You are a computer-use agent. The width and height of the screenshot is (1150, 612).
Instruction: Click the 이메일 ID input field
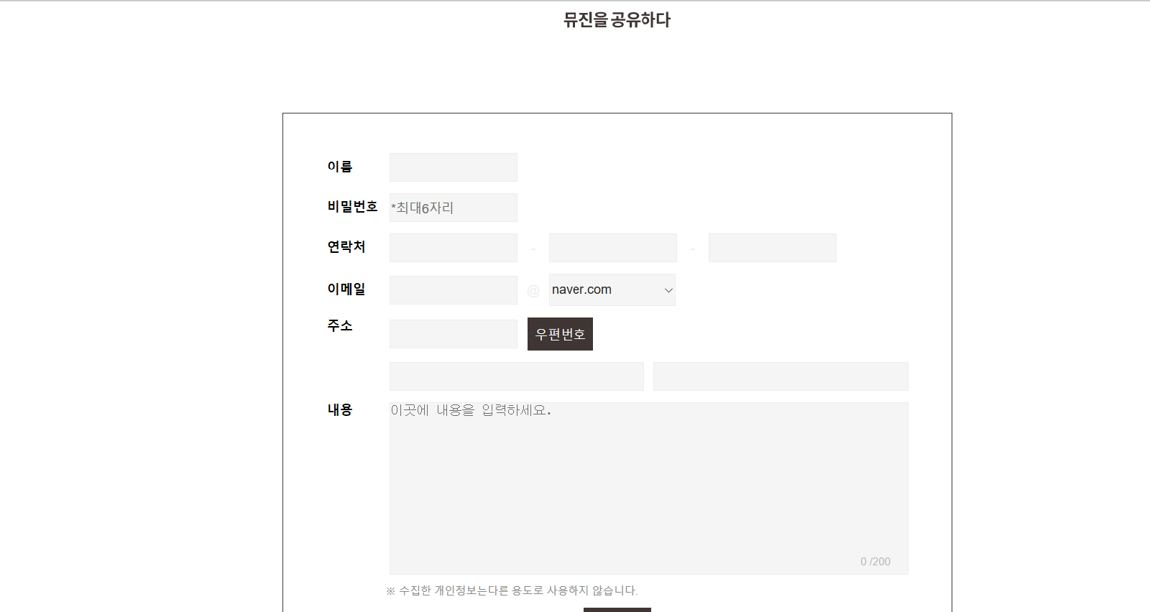(x=453, y=290)
